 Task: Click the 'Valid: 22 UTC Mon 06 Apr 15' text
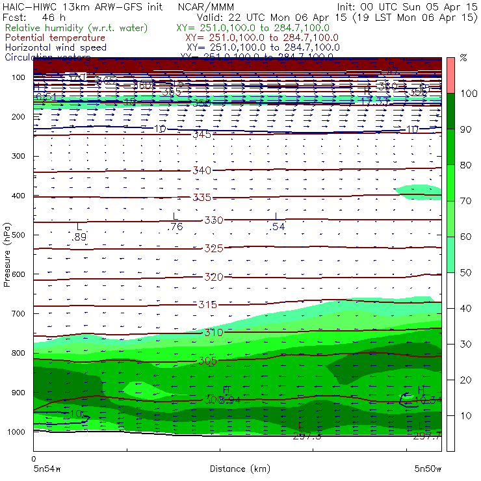tap(272, 17)
